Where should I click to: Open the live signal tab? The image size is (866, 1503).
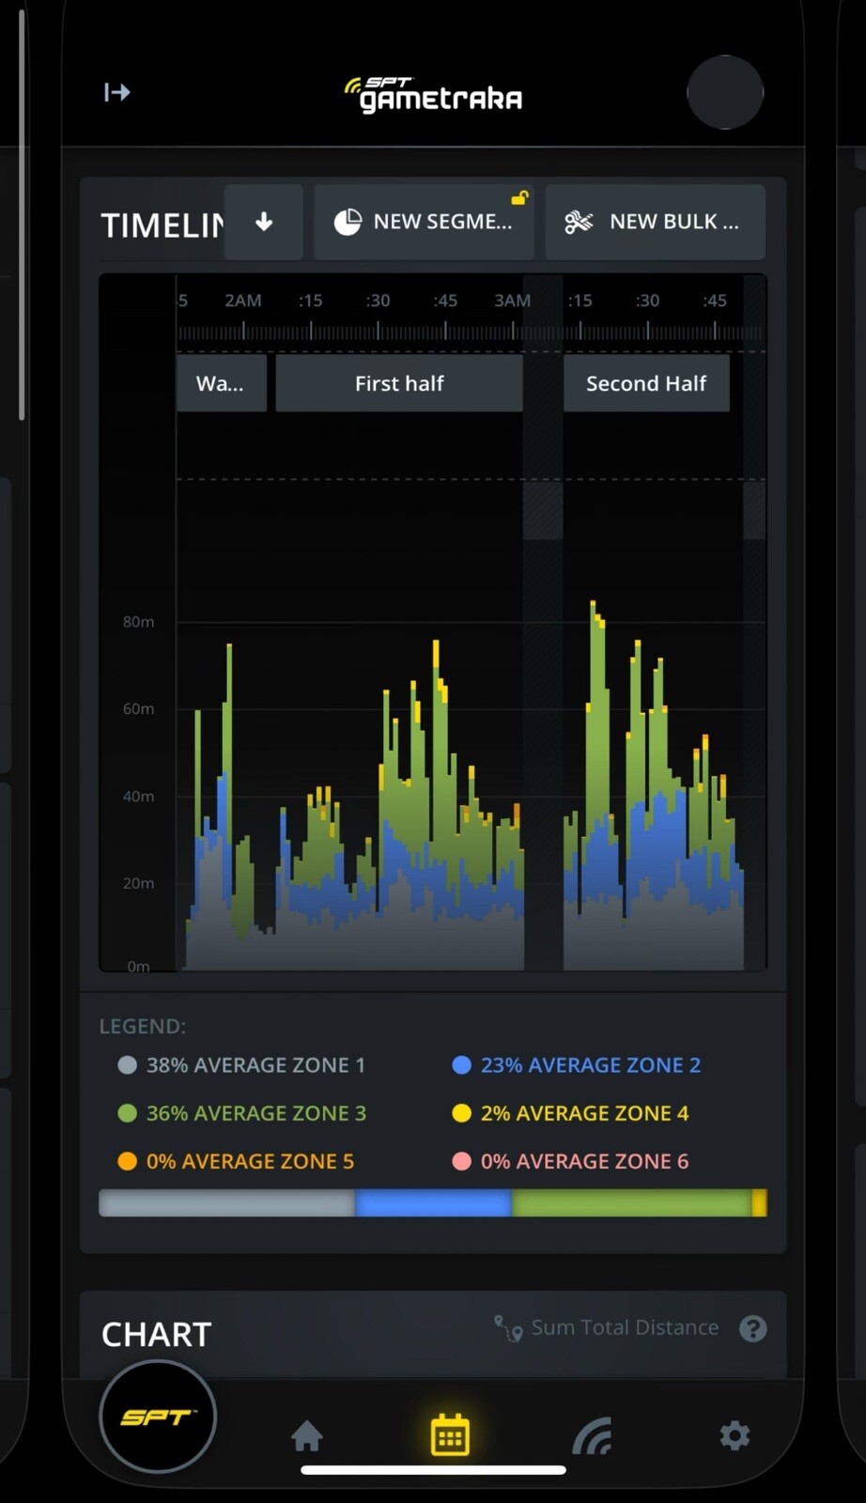[x=592, y=1435]
